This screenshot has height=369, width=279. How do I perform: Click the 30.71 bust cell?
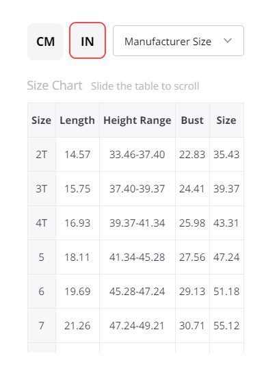(x=192, y=325)
